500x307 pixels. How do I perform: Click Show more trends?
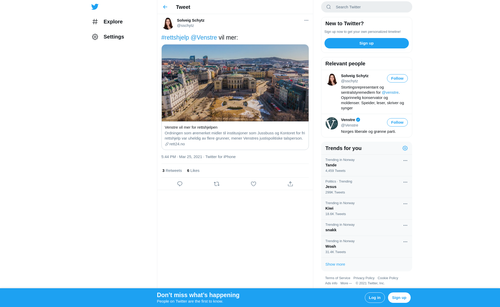coord(335,264)
